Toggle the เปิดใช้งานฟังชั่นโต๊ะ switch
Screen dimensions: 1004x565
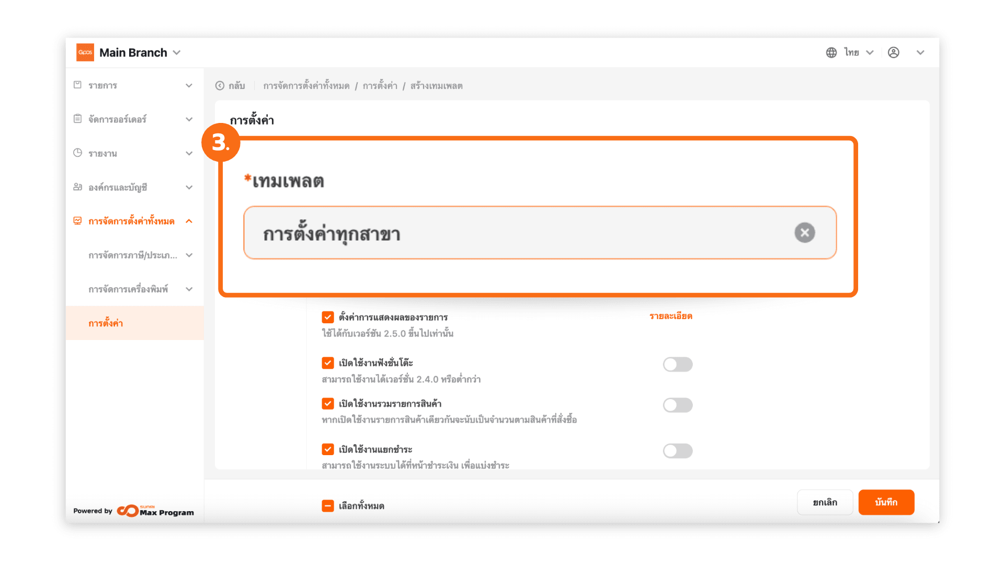[x=678, y=364]
